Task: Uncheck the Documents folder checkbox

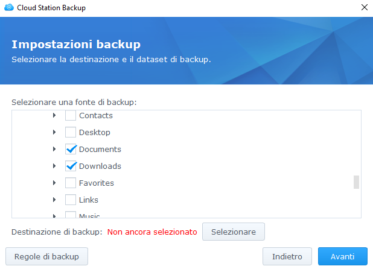Action: [71, 149]
